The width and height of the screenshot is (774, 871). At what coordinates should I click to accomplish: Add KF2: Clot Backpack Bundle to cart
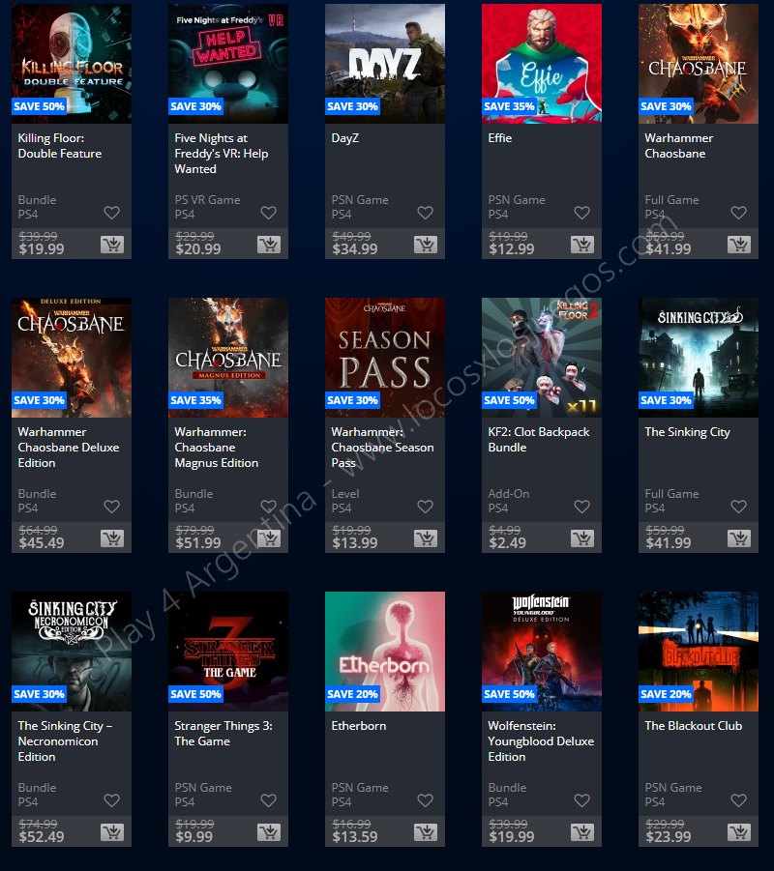(582, 538)
